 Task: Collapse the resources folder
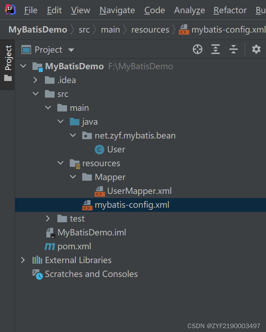pyautogui.click(x=60, y=163)
